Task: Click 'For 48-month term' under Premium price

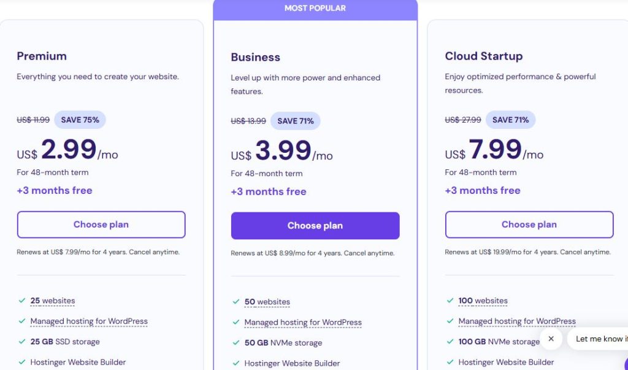Action: 53,172
